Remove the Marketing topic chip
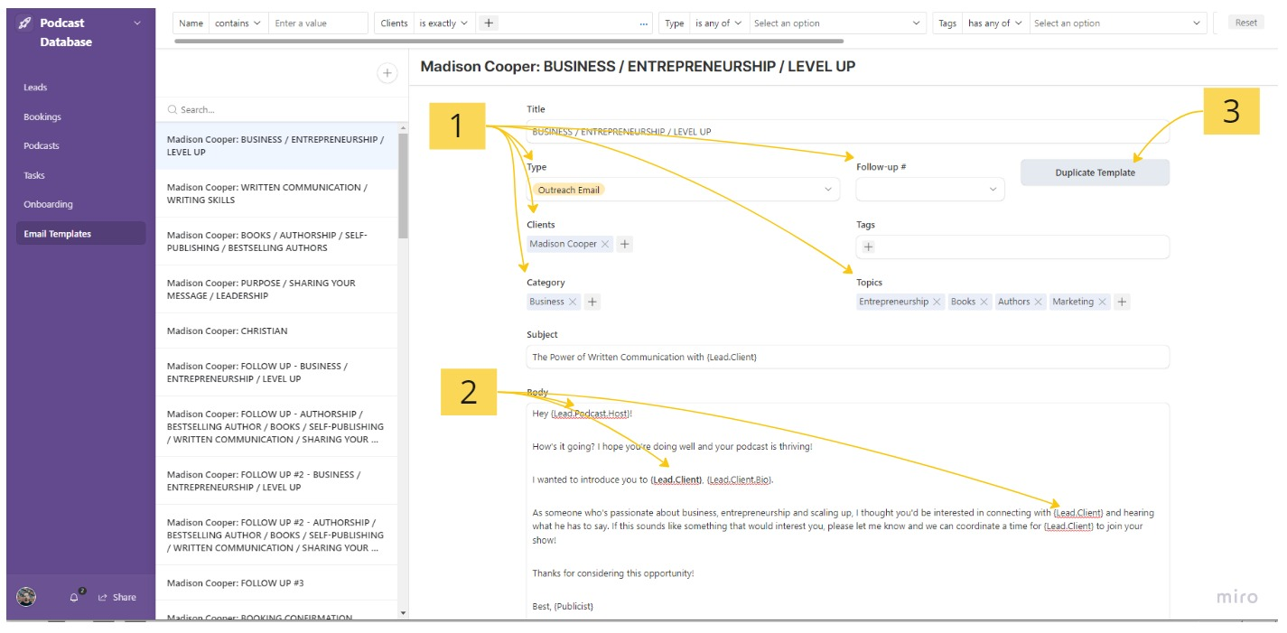The image size is (1287, 633). [1103, 302]
